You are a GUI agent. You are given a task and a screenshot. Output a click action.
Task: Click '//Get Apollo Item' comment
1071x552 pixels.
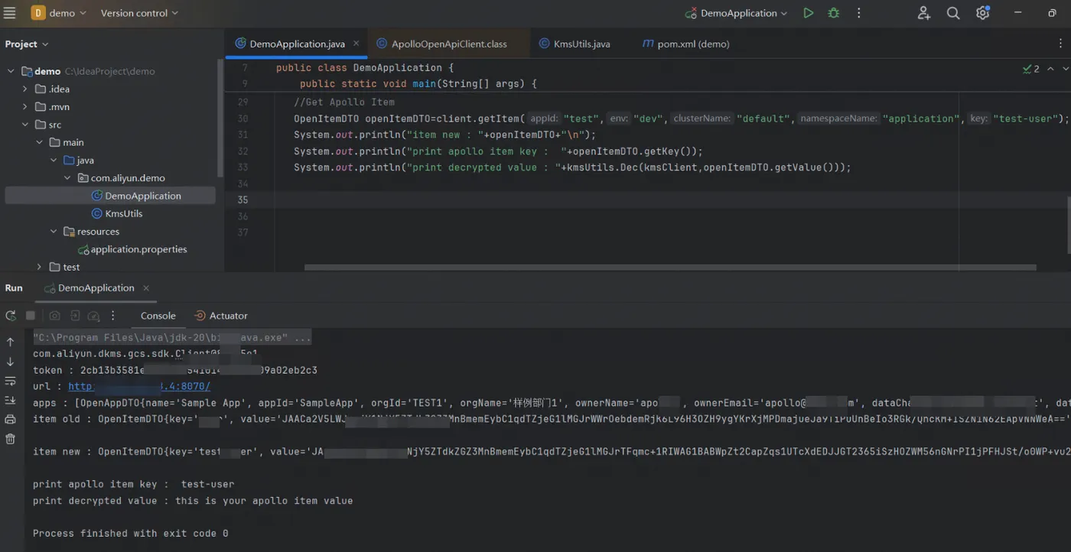[x=344, y=102]
